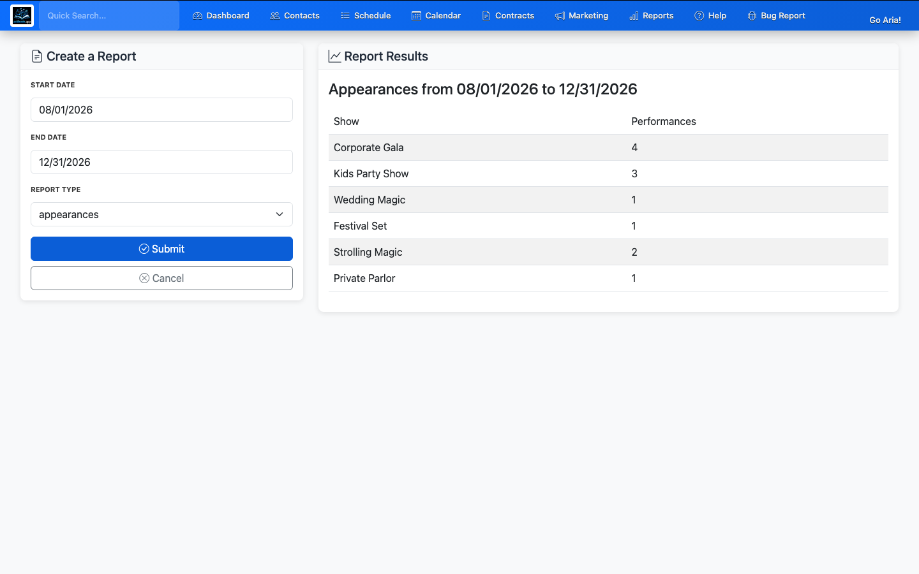Click the Create a Report panel title
This screenshot has height=574, width=919.
click(91, 56)
